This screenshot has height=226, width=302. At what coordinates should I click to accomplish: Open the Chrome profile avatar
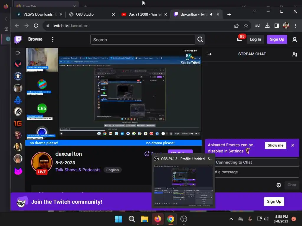pos(286,26)
